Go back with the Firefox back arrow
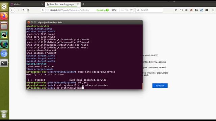Screen dimensions: 216x121 (12, 10)
